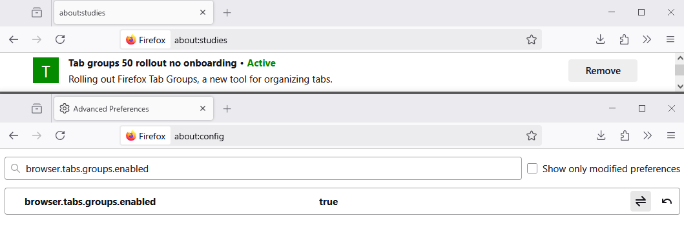Remove the Tab groups 50 rollout study
This screenshot has height=247, width=684.
603,70
